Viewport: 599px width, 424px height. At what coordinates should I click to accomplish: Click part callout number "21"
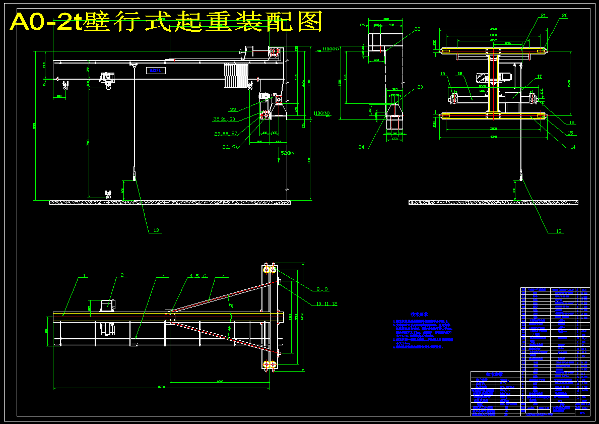coord(544,16)
